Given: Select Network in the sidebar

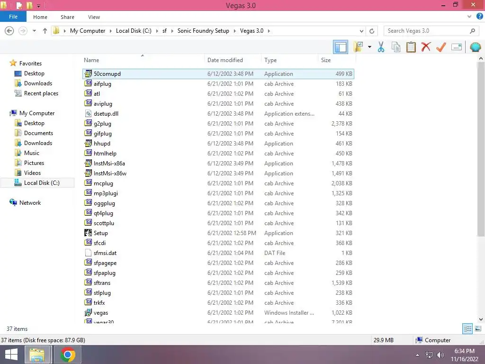Looking at the screenshot, I should (x=30, y=203).
